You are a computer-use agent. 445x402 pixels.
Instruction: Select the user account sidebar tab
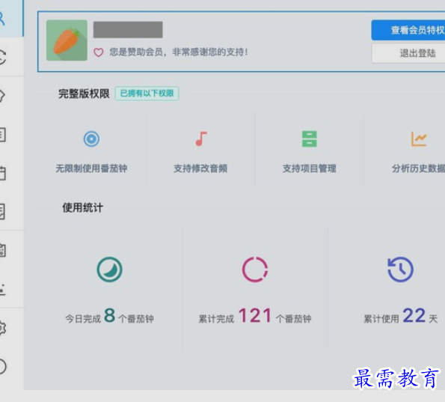(x=11, y=19)
